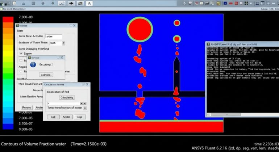Enable the unchecked checkbox below Copee
The image size is (279, 152).
pyautogui.click(x=21, y=60)
